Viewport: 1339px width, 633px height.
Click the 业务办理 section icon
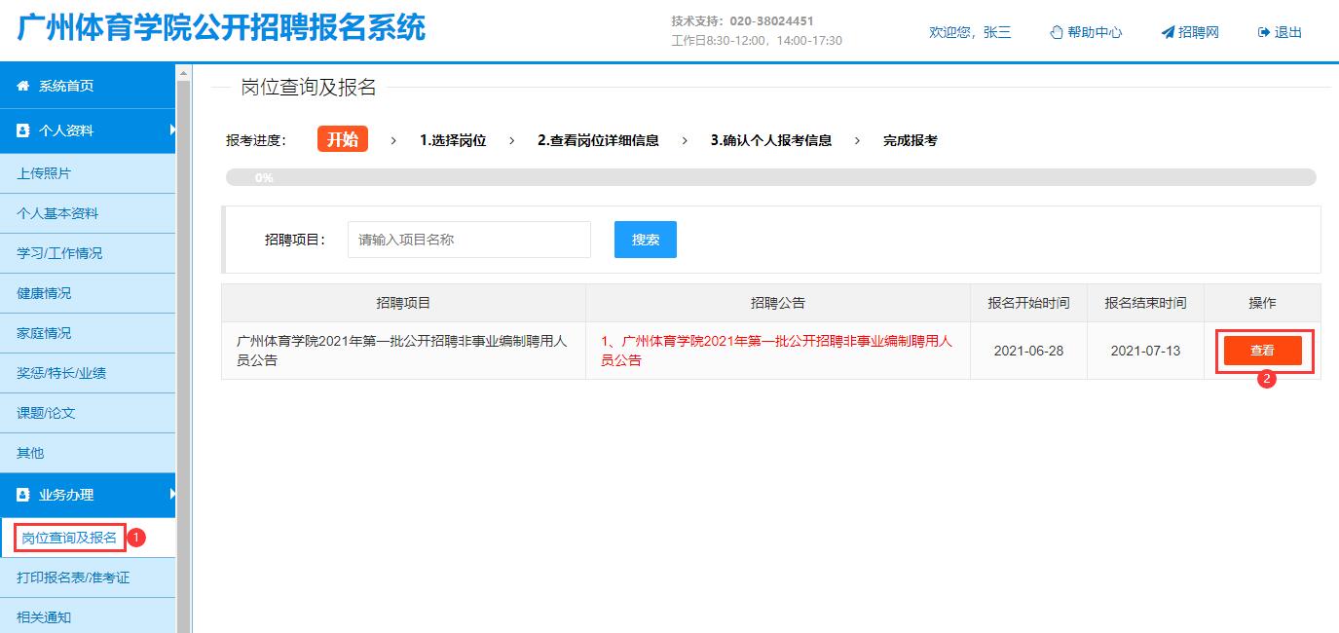coord(23,495)
